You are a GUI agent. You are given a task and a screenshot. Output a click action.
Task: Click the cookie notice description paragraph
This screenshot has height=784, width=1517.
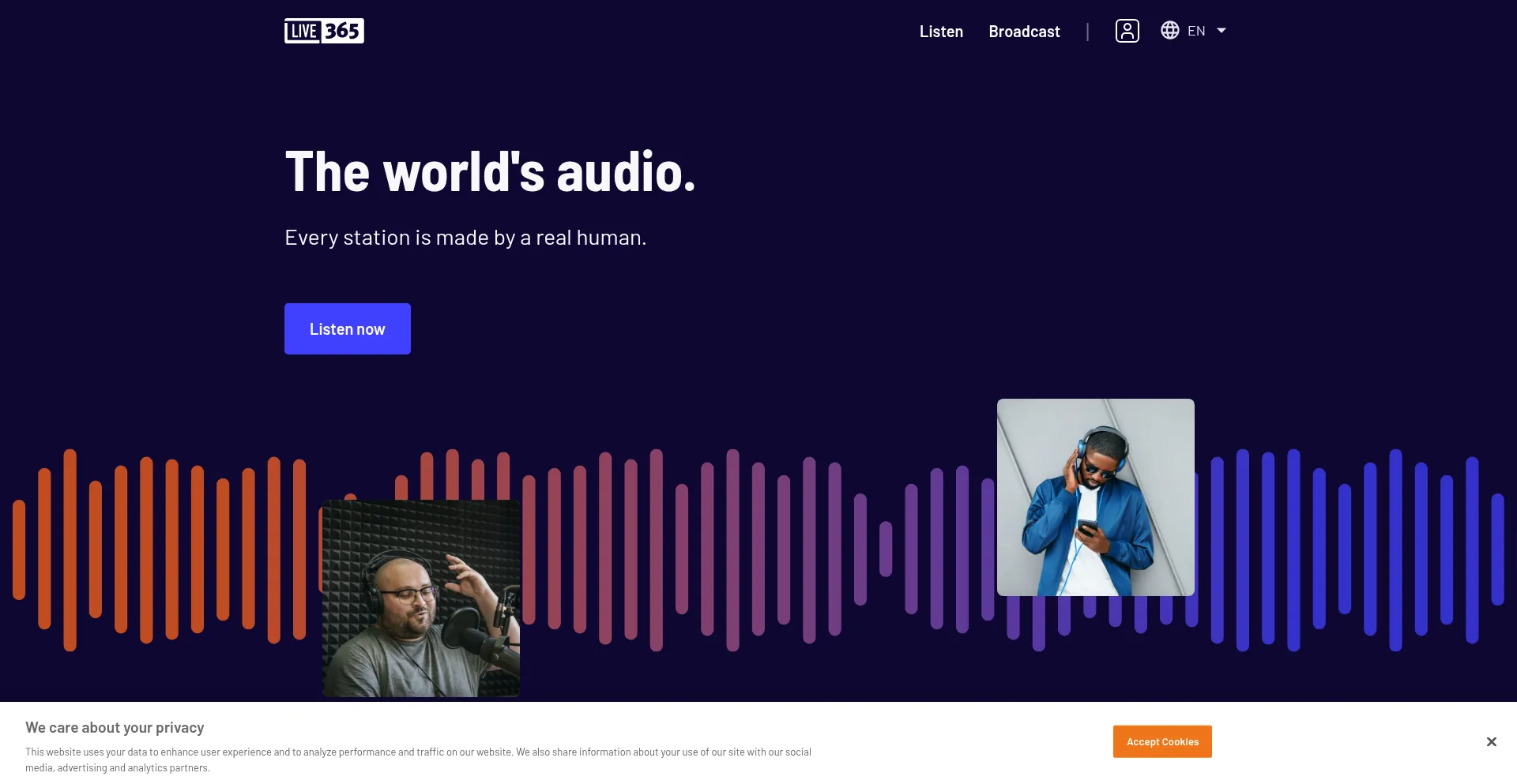418,760
